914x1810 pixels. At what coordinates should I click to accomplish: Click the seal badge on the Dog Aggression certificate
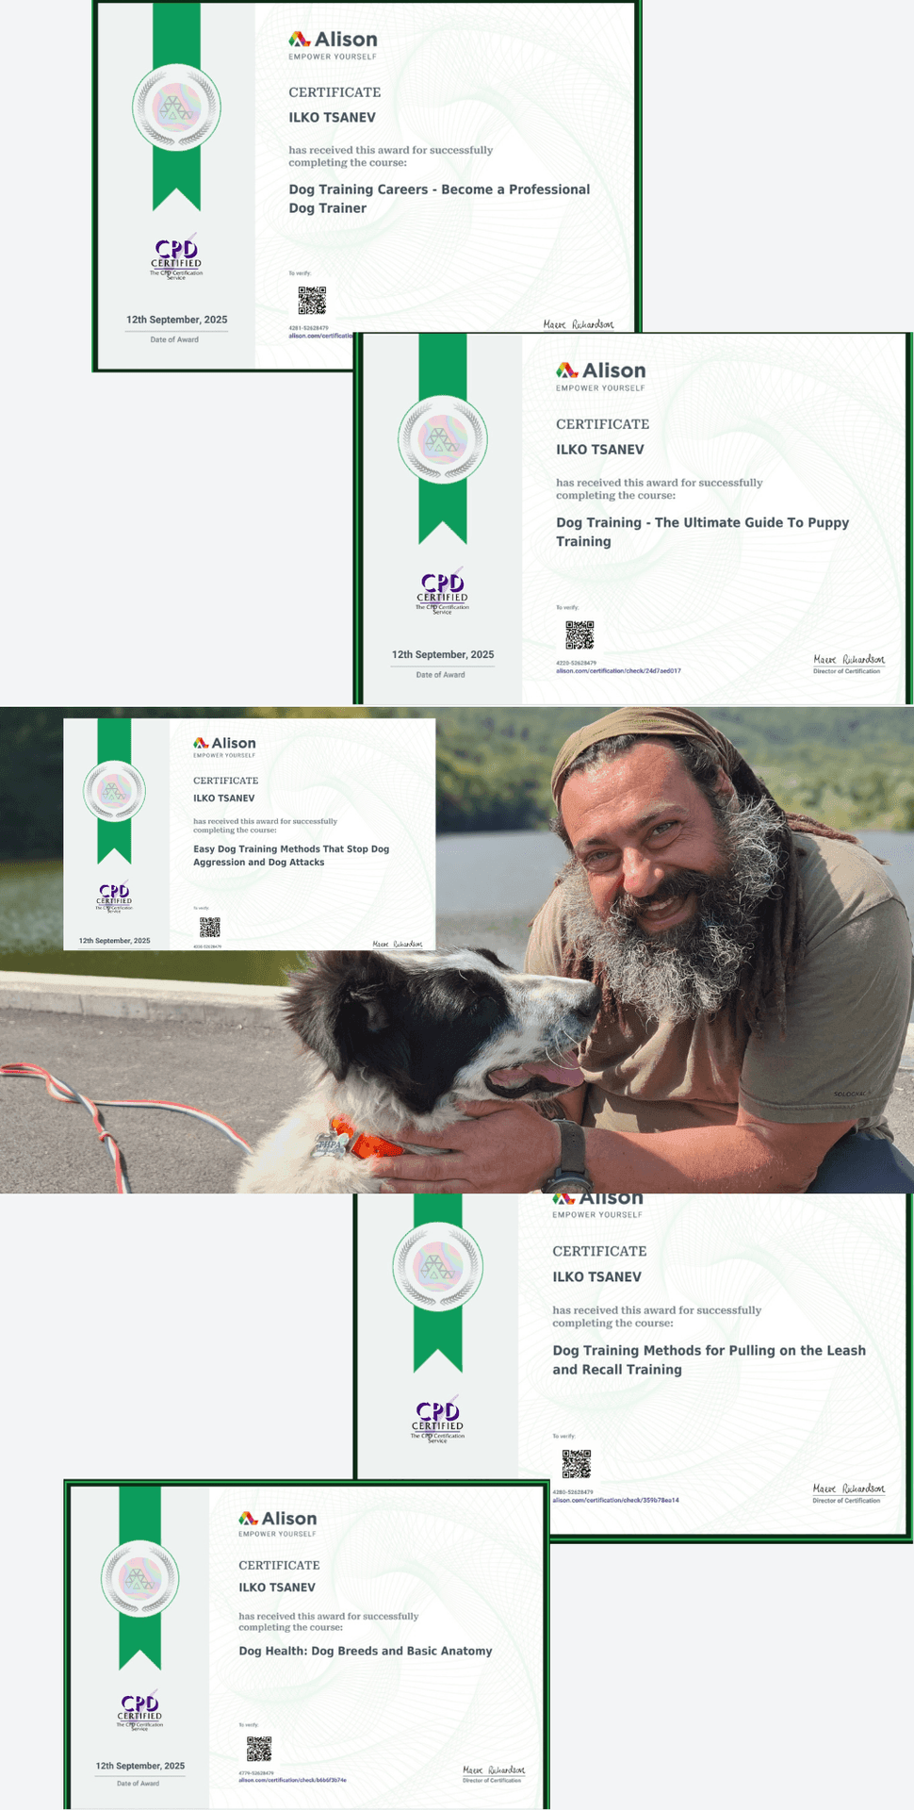(114, 791)
